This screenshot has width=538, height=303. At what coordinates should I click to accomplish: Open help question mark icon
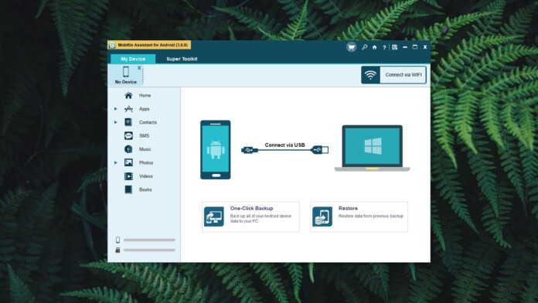(x=384, y=47)
